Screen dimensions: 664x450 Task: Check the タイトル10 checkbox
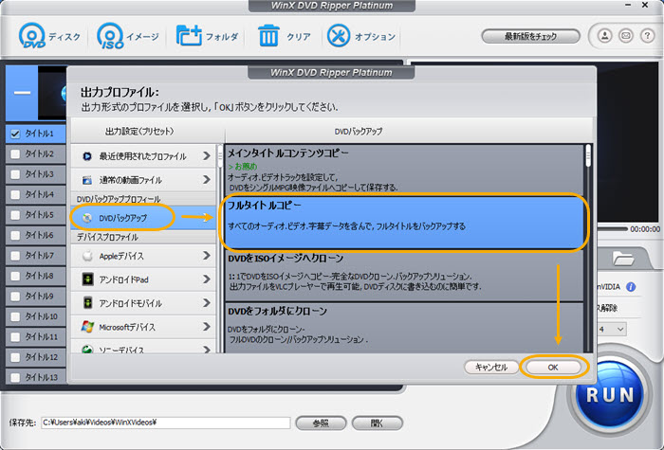[x=15, y=316]
